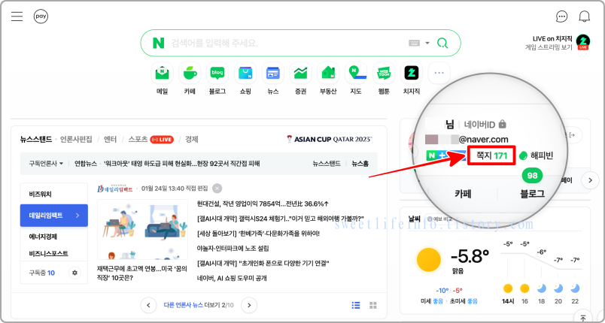The width and height of the screenshot is (605, 323).
Task: Select the 엔터 tab
Action: click(x=110, y=140)
